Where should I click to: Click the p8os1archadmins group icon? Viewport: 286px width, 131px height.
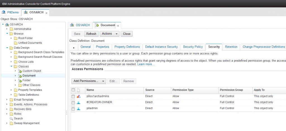click(x=78, y=96)
